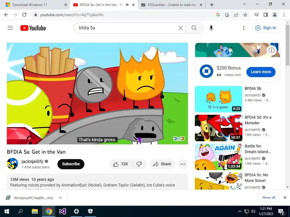Image resolution: width=290 pixels, height=217 pixels.
Task: Open a new tab with plus
Action: pyautogui.click(x=212, y=5)
